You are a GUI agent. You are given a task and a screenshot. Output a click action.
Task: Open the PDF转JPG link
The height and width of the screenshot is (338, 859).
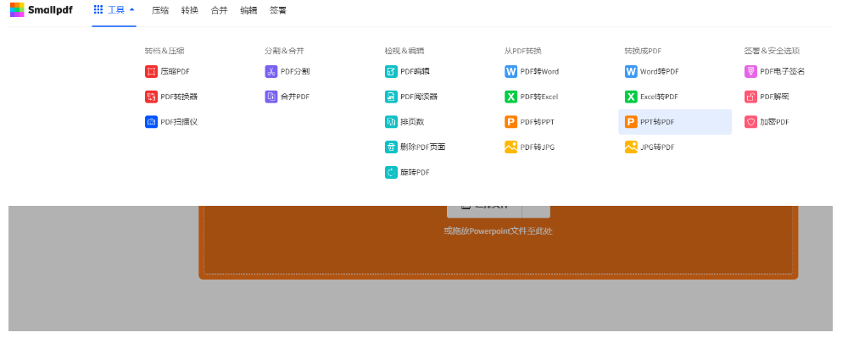pyautogui.click(x=538, y=147)
